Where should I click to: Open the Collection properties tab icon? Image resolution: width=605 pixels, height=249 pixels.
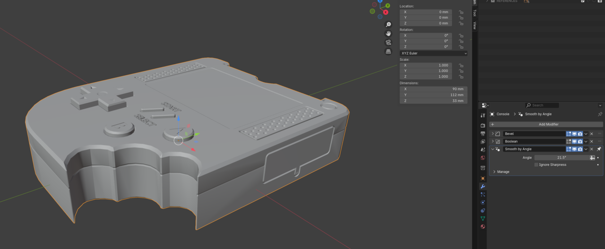pyautogui.click(x=483, y=168)
